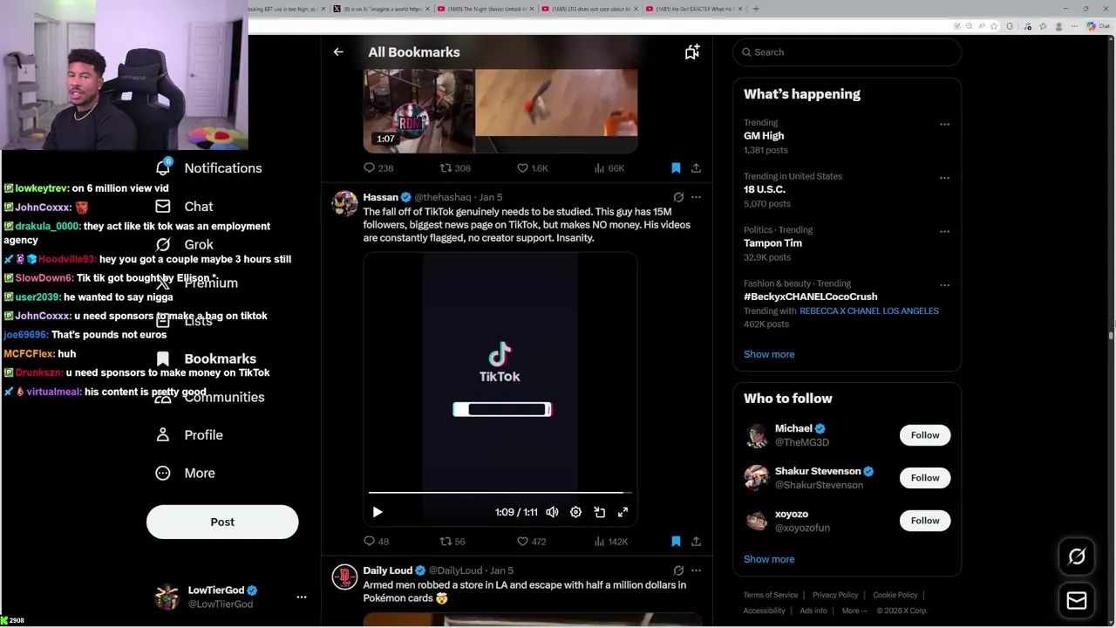Like the tweet with 1.6K likes
Viewport: 1116px width, 628px height.
click(532, 167)
